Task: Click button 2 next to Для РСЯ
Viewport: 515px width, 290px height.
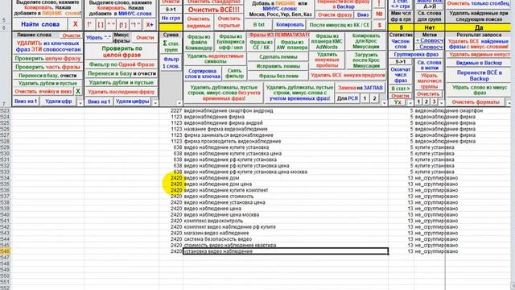Action: point(374,98)
